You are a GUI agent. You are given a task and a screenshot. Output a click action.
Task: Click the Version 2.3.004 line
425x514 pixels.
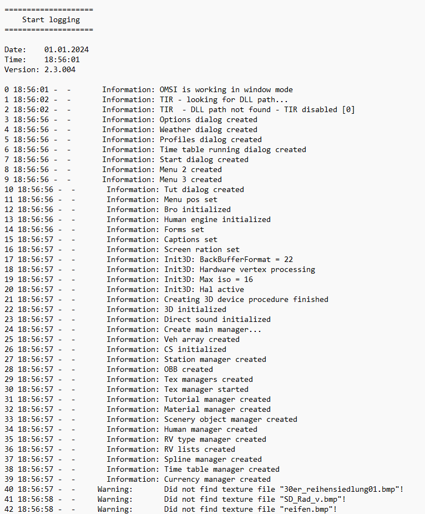40,69
